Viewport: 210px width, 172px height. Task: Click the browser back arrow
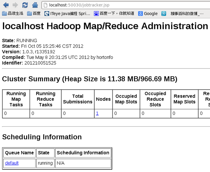click(x=6, y=5)
